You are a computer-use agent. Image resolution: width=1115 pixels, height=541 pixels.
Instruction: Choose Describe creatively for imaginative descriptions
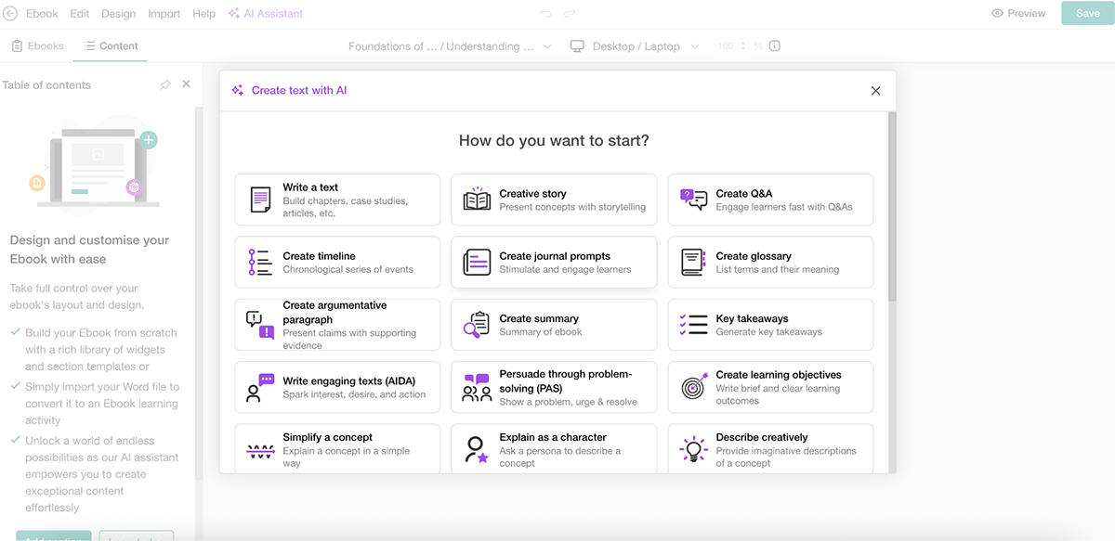pyautogui.click(x=769, y=448)
